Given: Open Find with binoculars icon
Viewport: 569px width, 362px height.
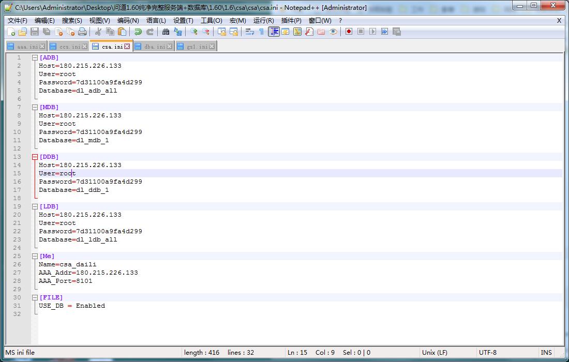Looking at the screenshot, I should 166,32.
